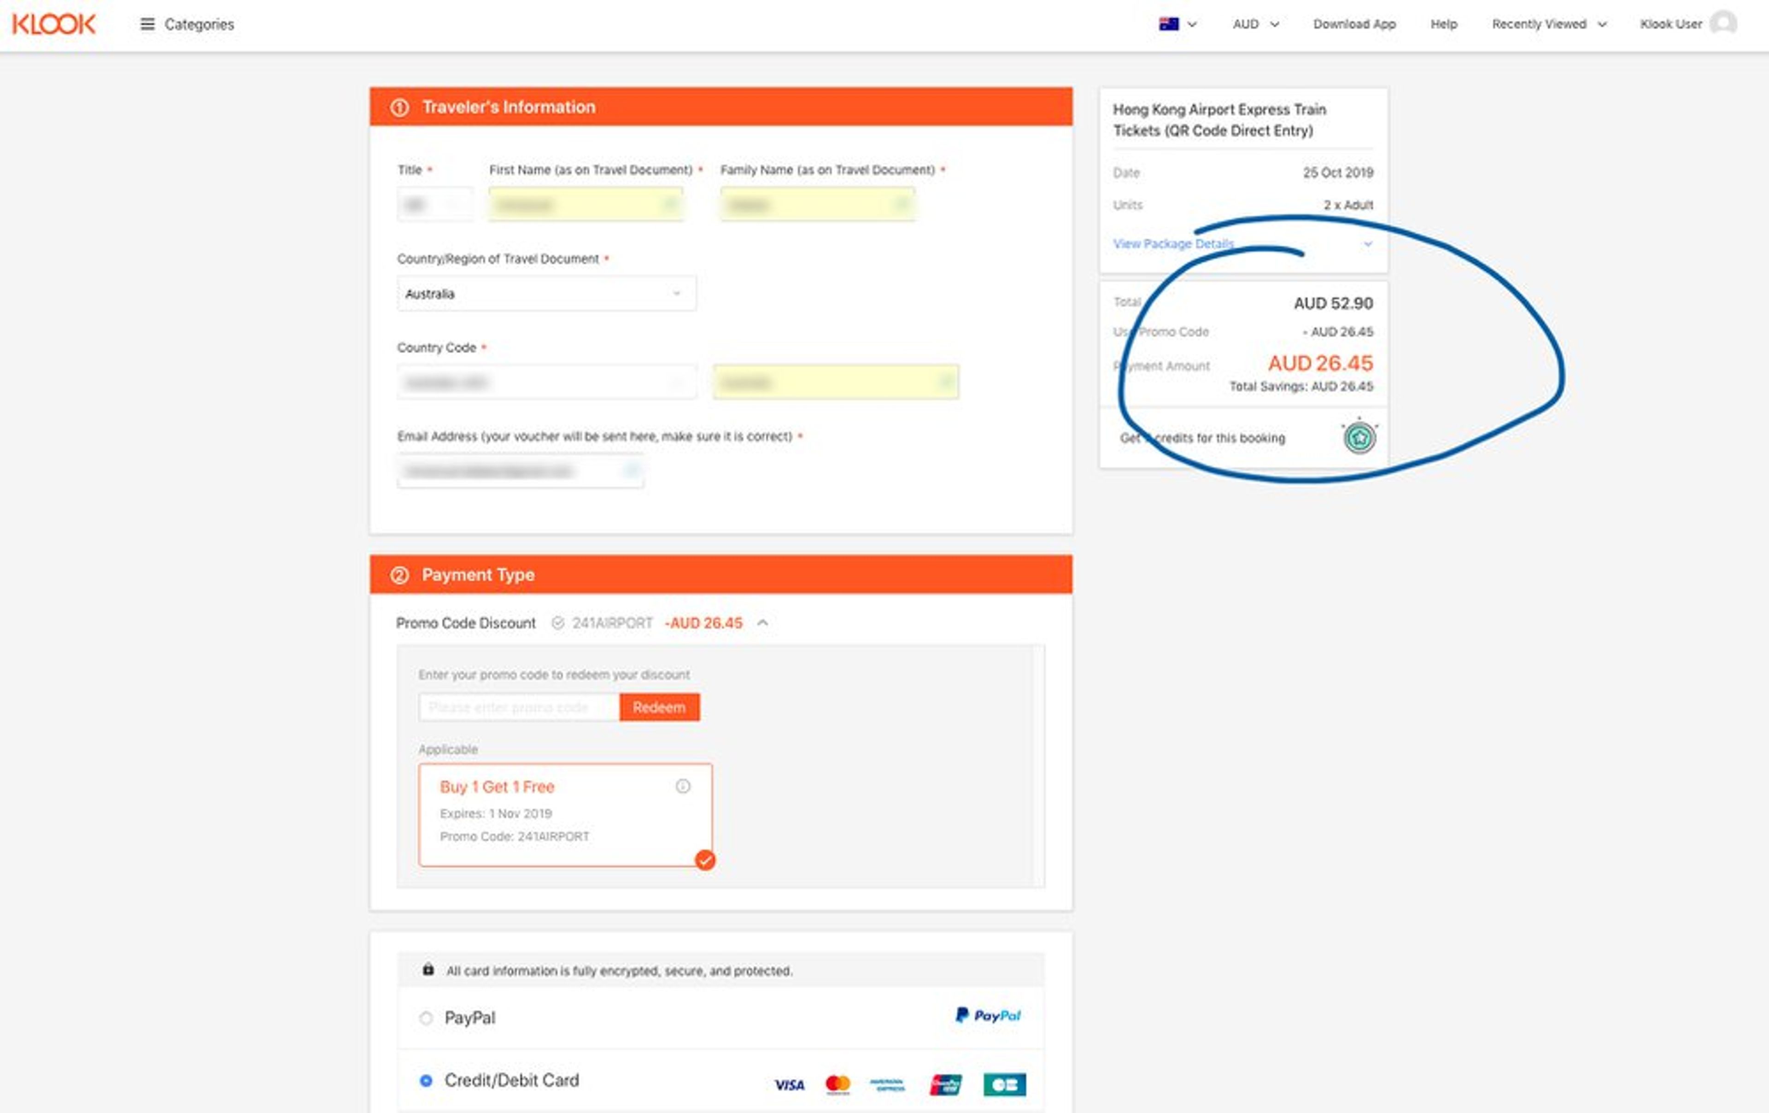Click the PayPal logo
Viewport: 1769px width, 1113px height.
[x=988, y=1016]
